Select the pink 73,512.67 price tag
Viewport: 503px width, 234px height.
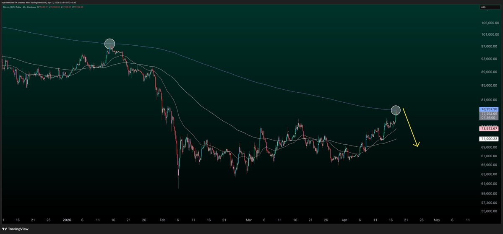pyautogui.click(x=489, y=129)
